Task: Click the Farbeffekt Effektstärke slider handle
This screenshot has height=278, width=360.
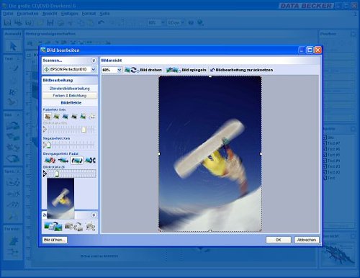Action: 84,130
